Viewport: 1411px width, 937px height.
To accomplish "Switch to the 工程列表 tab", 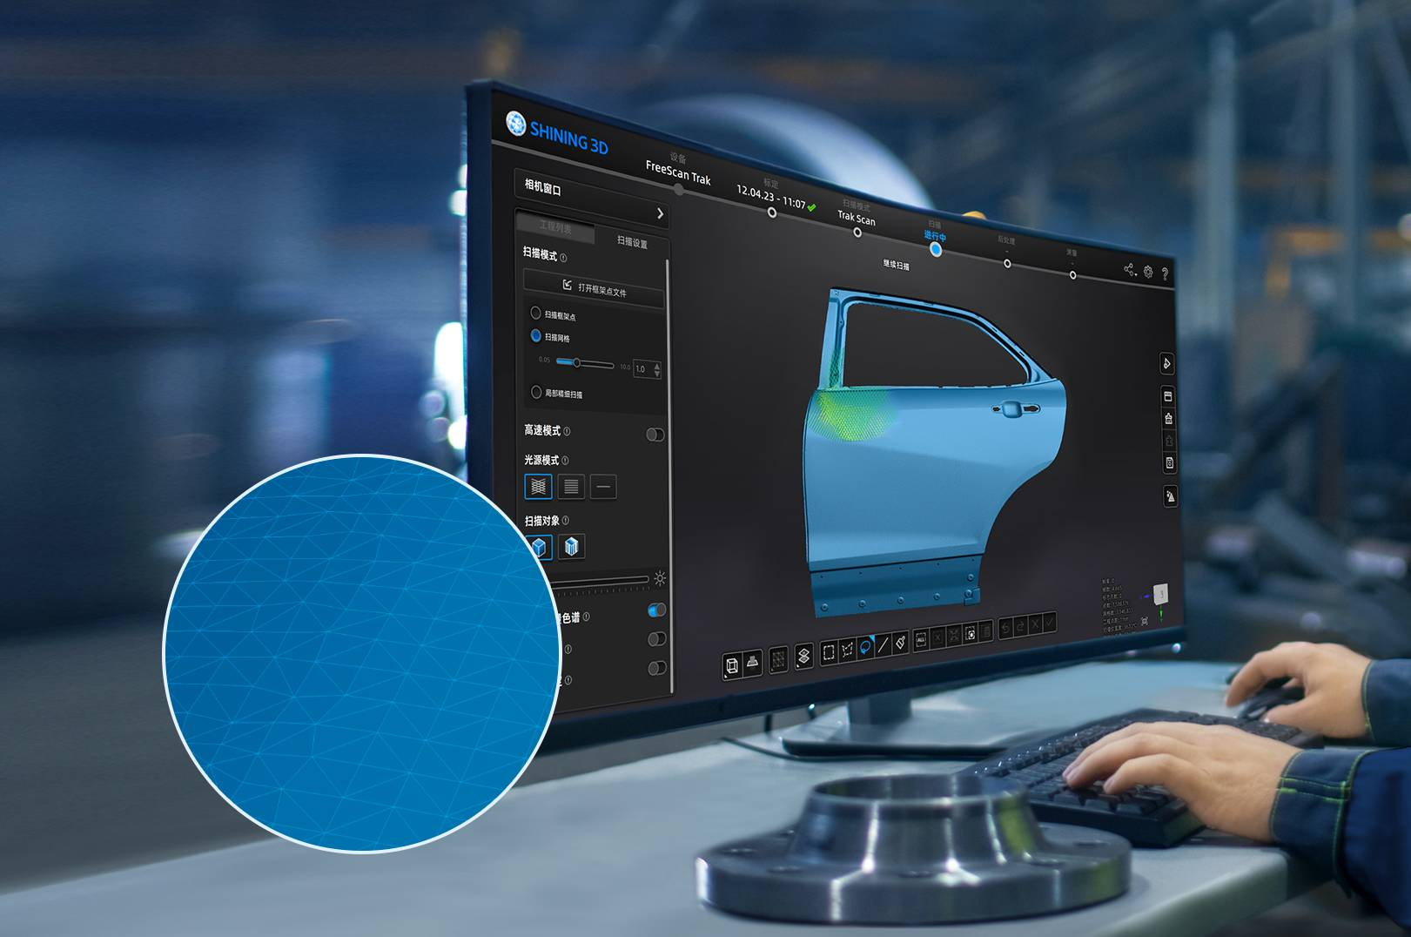I will (555, 227).
